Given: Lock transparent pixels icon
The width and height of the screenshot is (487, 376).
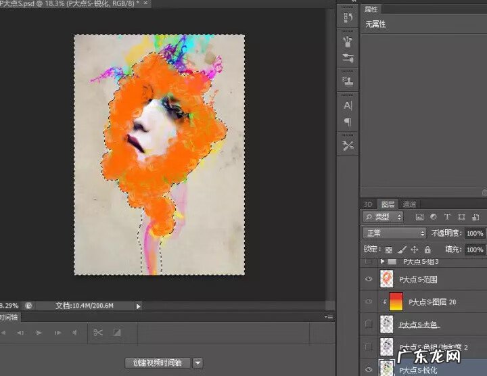Looking at the screenshot, I should (x=388, y=250).
